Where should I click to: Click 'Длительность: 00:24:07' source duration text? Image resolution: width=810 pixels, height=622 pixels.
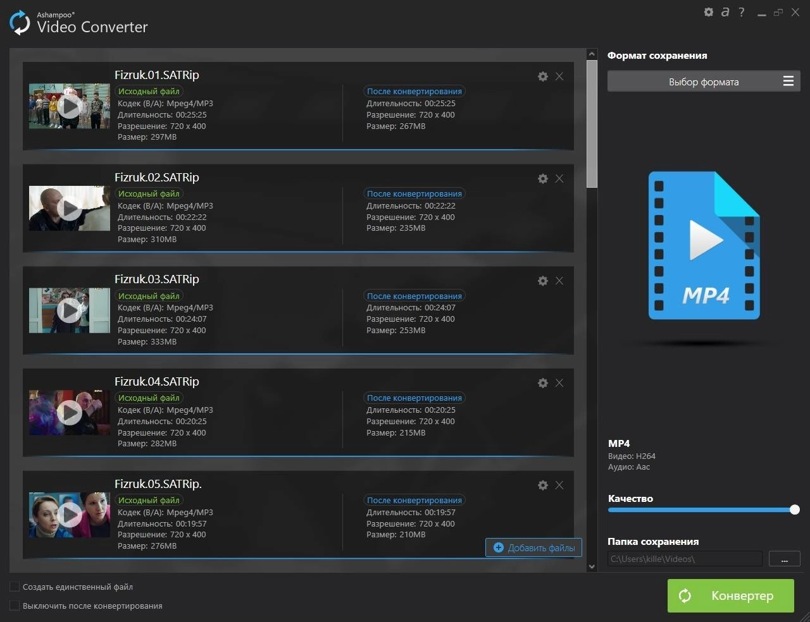point(162,319)
